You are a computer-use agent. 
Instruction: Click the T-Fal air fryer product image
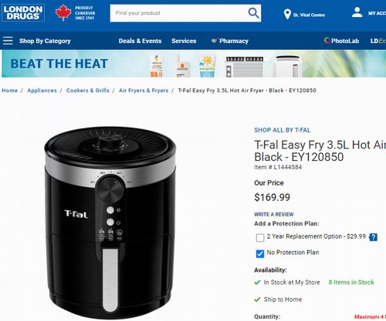coord(110,222)
